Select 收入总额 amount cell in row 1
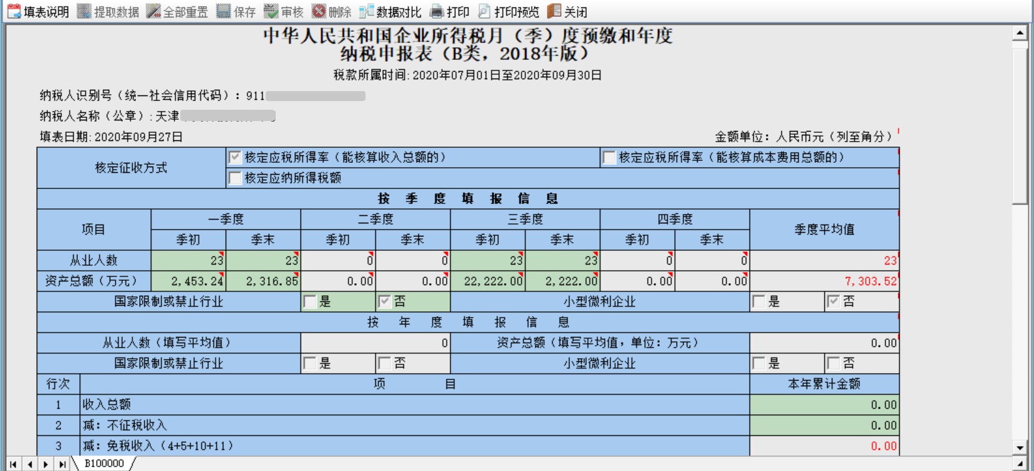 824,404
